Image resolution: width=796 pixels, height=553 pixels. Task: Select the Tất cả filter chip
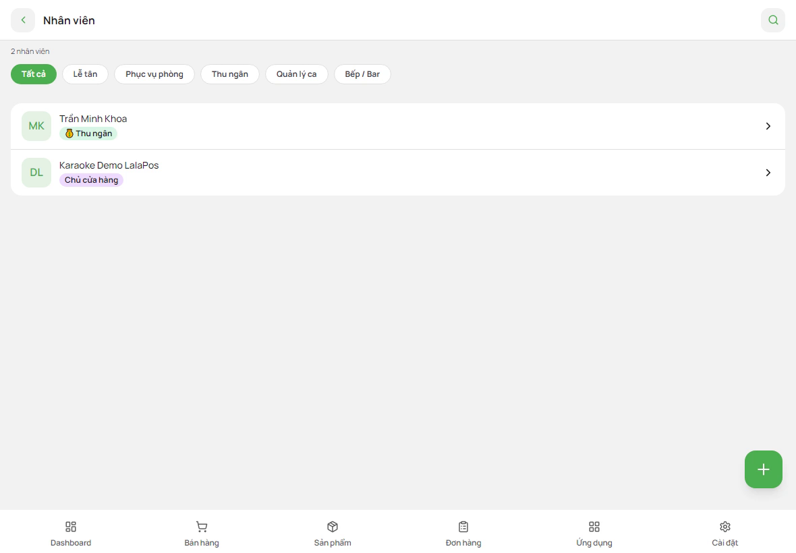(x=34, y=74)
